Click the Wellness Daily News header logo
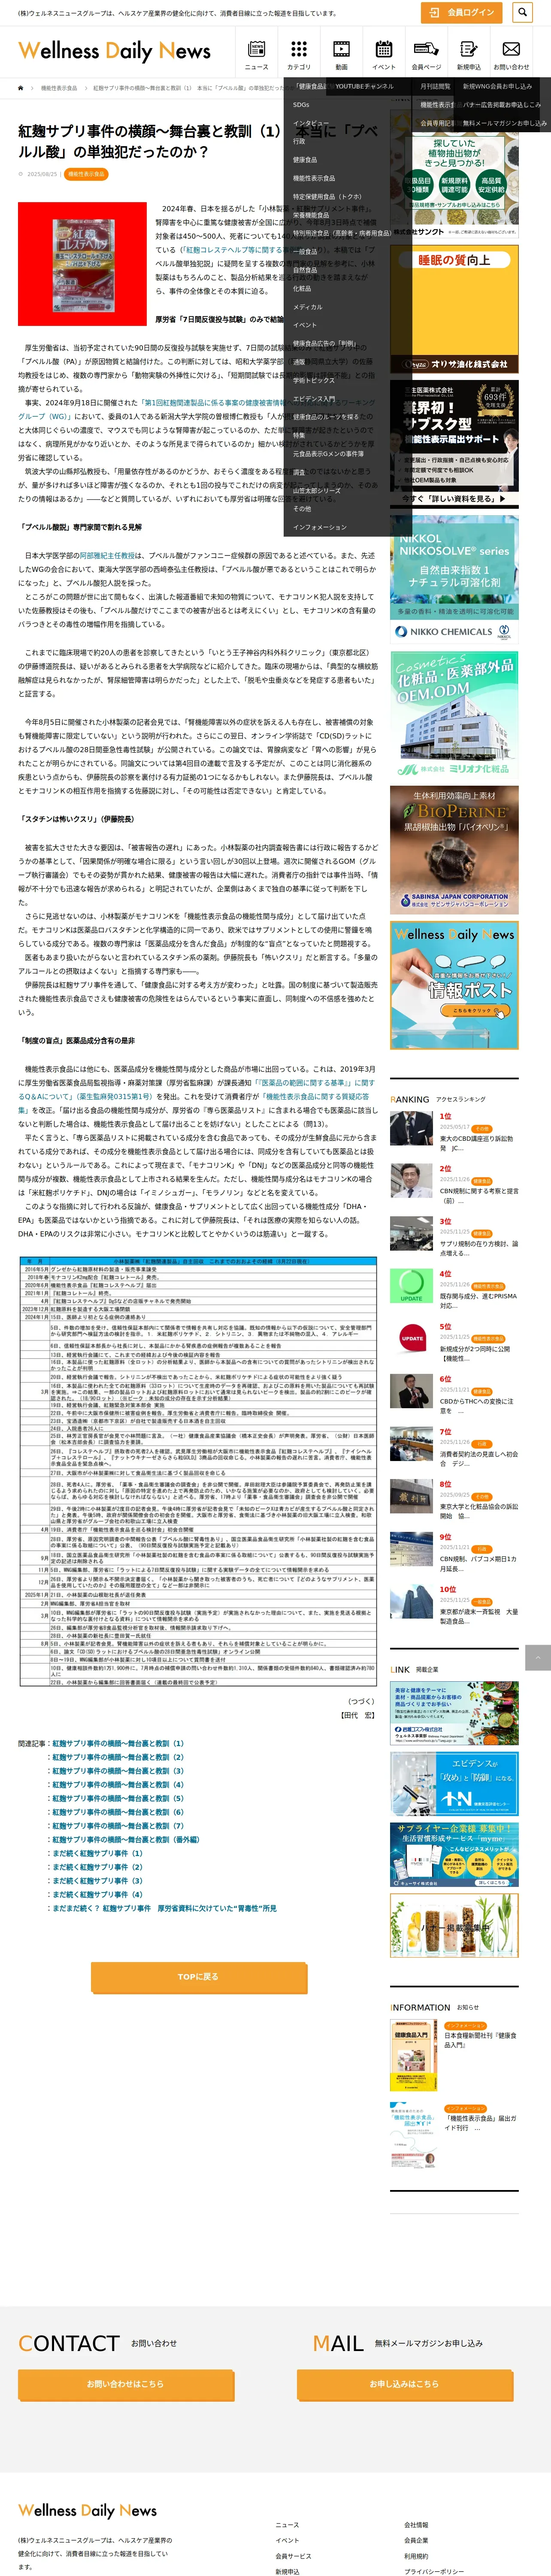This screenshot has height=2576, width=551. click(114, 51)
